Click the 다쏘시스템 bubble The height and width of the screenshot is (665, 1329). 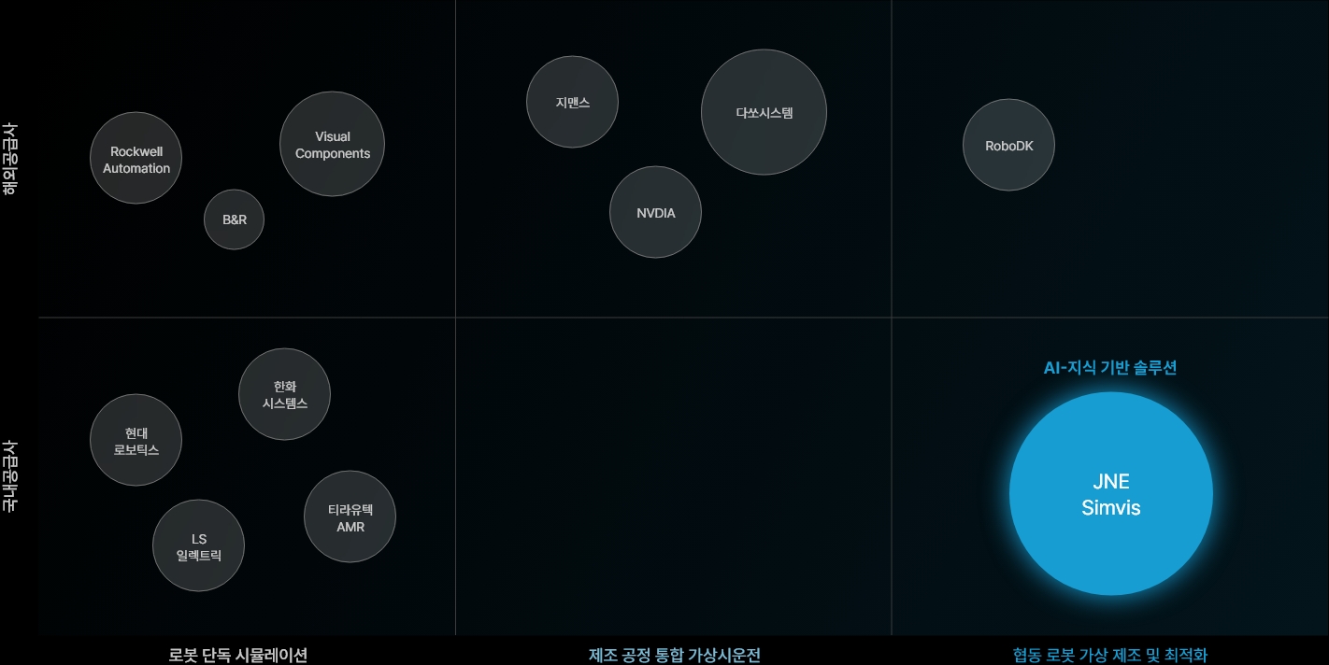coord(764,111)
